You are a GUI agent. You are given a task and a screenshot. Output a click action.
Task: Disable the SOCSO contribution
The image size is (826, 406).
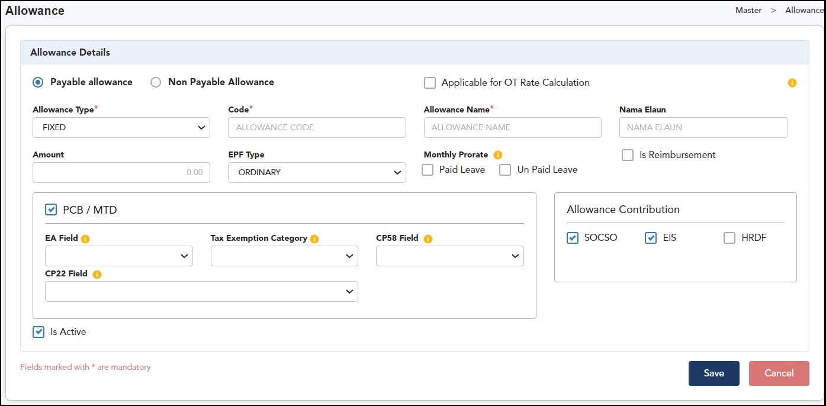573,237
